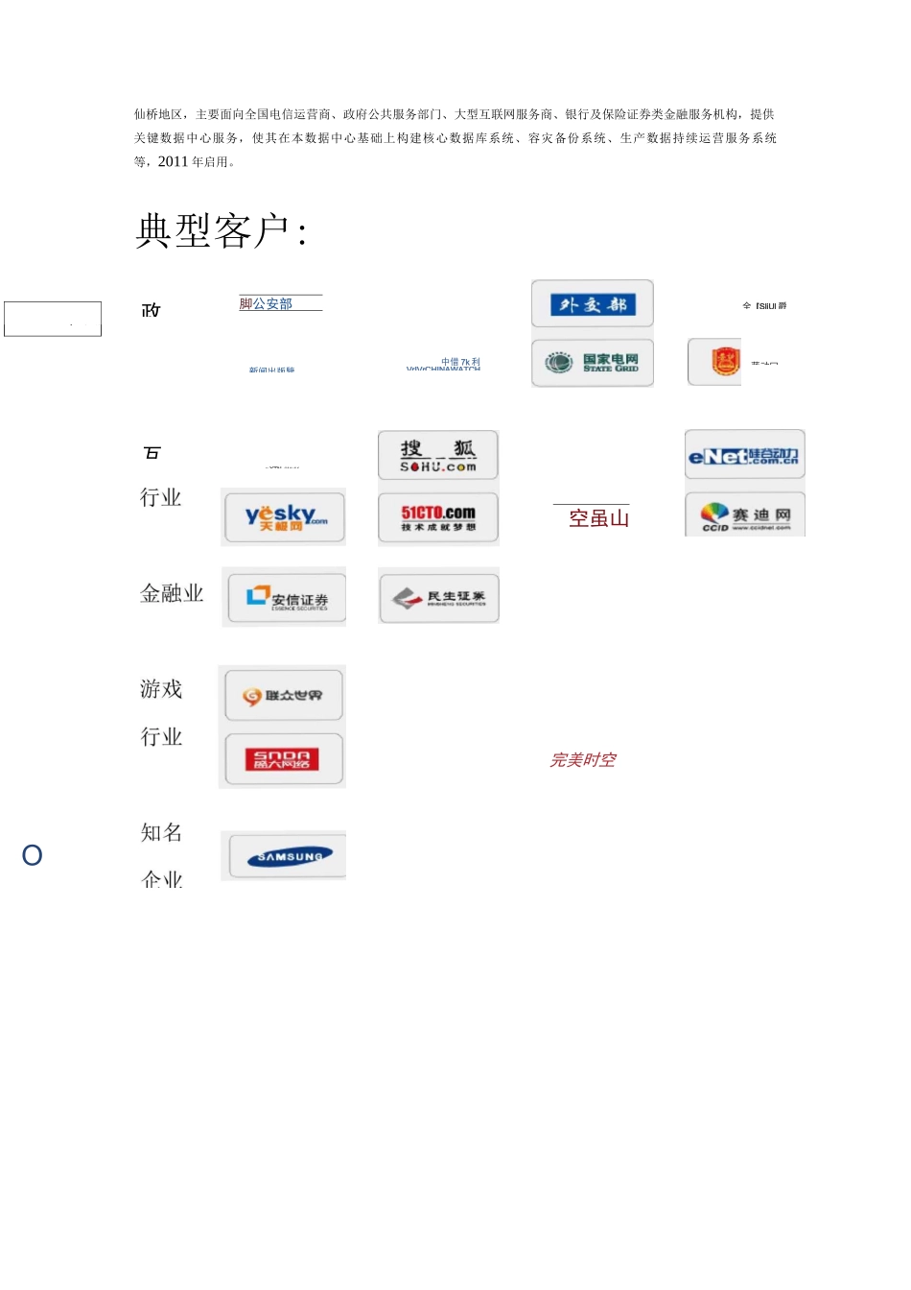This screenshot has width=911, height=1290.
Task: Click the 典型客户 heading
Action: point(222,230)
